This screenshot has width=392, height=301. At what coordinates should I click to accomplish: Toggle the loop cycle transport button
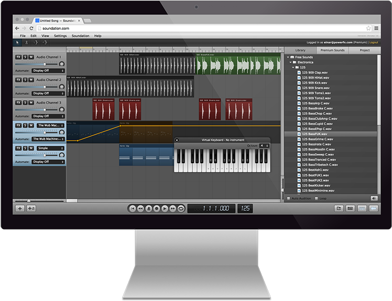coord(181,208)
